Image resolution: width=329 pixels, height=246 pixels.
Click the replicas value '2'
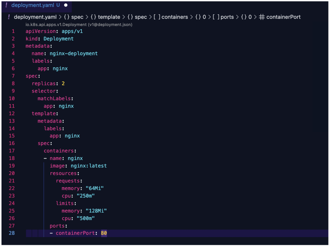pos(63,84)
